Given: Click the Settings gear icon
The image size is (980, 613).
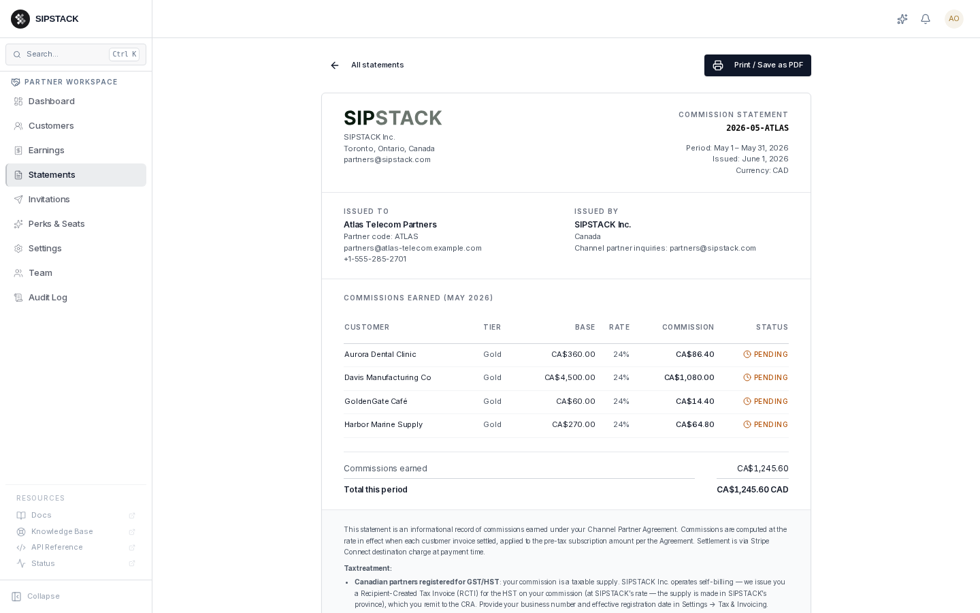Looking at the screenshot, I should click(x=18, y=249).
